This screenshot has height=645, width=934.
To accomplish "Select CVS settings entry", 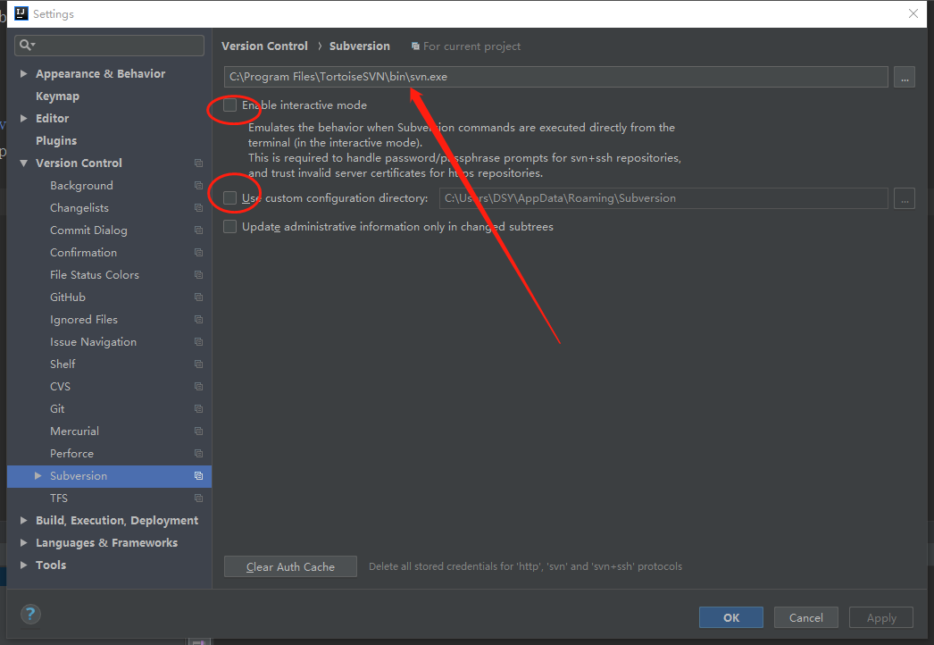I will tap(60, 386).
